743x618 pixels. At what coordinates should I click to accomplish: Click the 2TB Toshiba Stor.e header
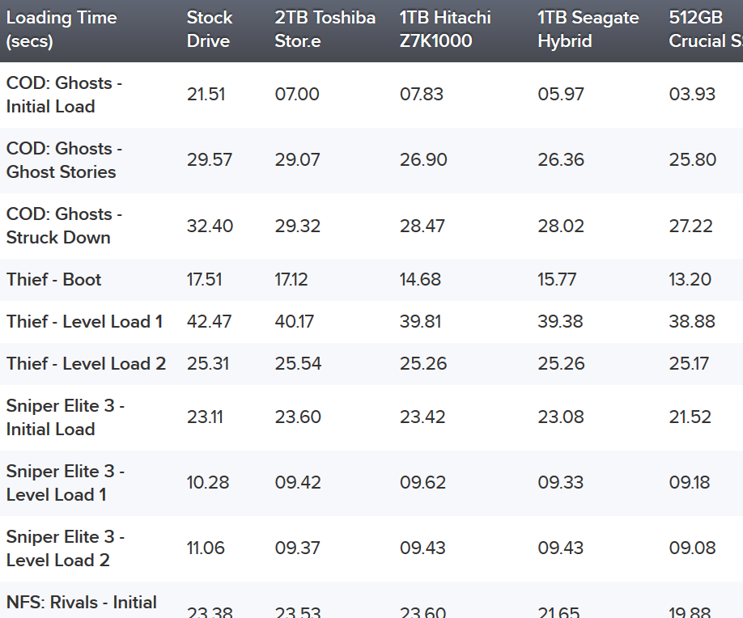[325, 29]
